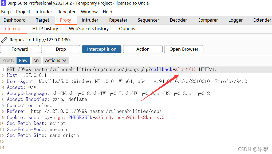This screenshot has width=272, height=154.
Task: Switch to Pretty view
Action: (x=8, y=61)
